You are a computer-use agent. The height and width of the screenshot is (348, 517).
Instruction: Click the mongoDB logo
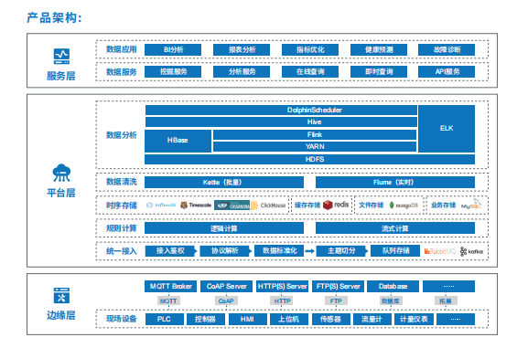pos(404,206)
